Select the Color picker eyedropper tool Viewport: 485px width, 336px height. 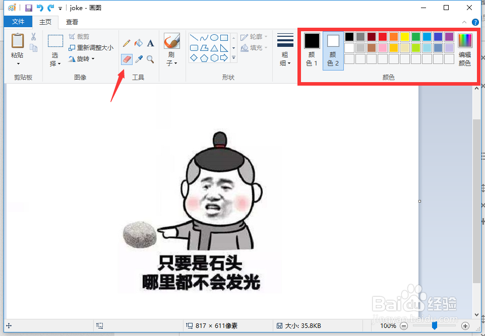pos(139,59)
